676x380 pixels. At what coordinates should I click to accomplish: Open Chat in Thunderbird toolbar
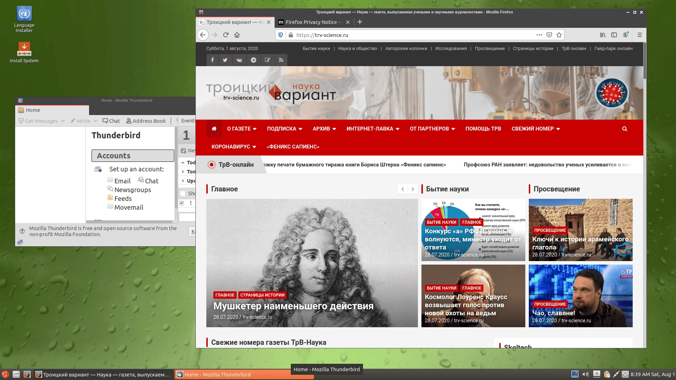click(x=111, y=121)
